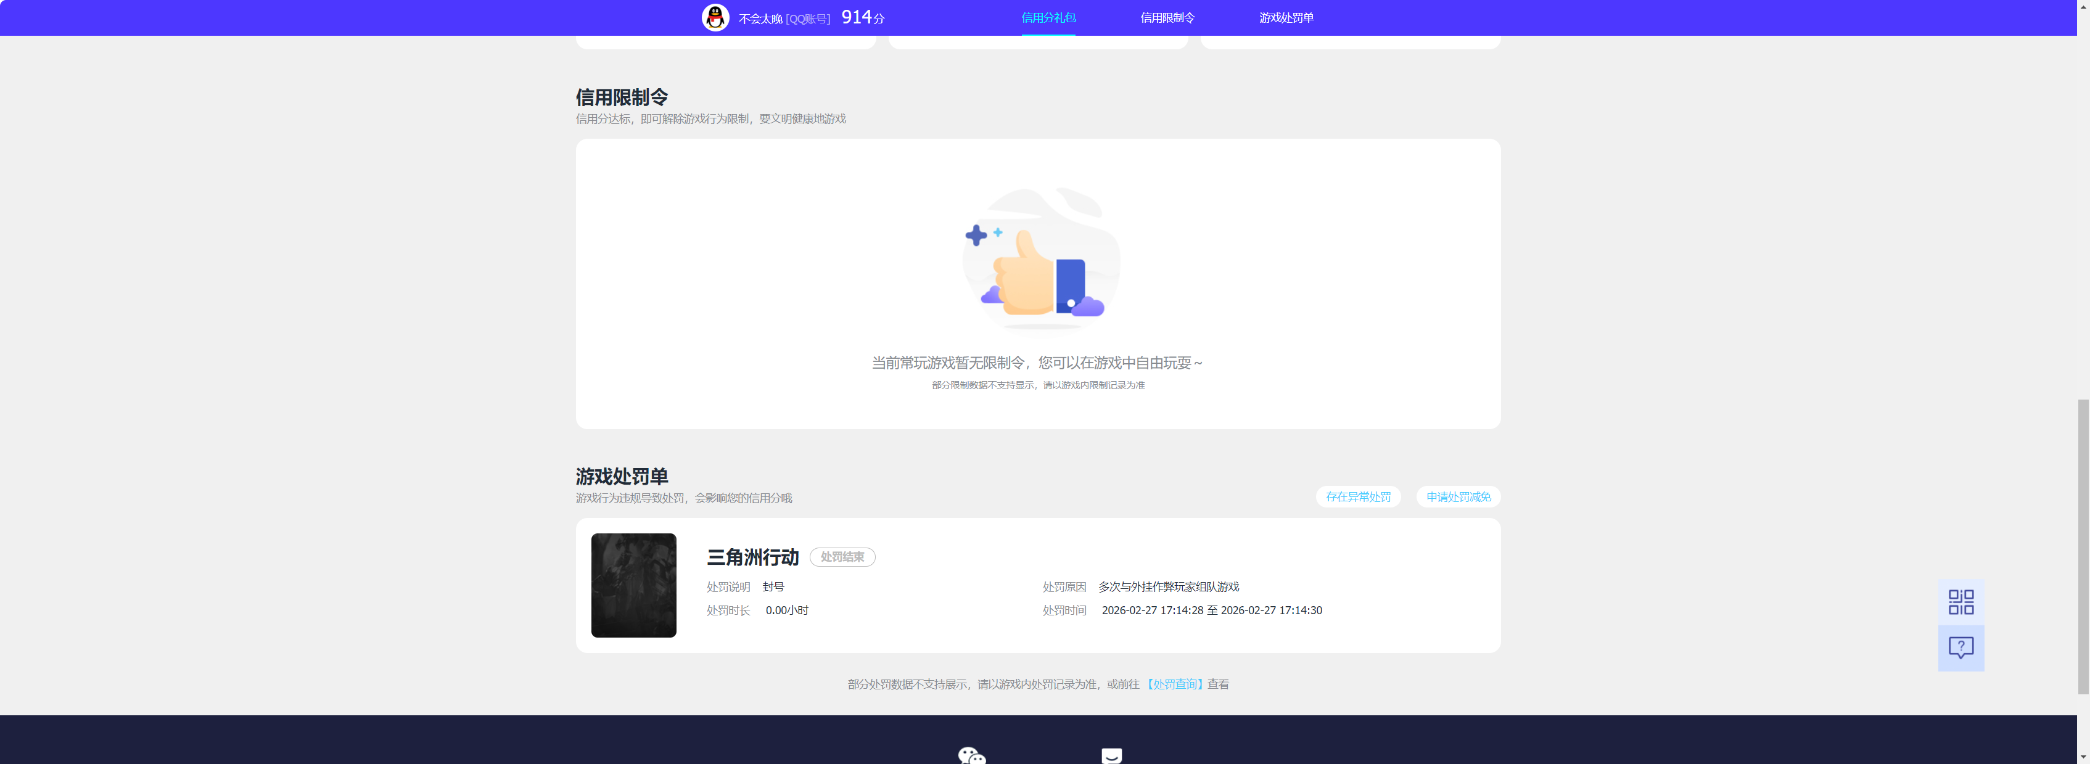Click the QQ penguin avatar icon
This screenshot has width=2090, height=764.
pyautogui.click(x=715, y=18)
